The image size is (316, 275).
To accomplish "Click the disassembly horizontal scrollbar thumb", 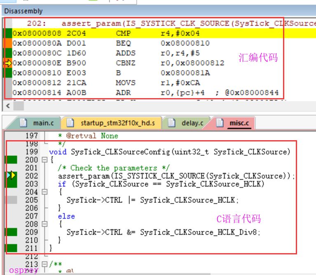I will click(x=19, y=106).
